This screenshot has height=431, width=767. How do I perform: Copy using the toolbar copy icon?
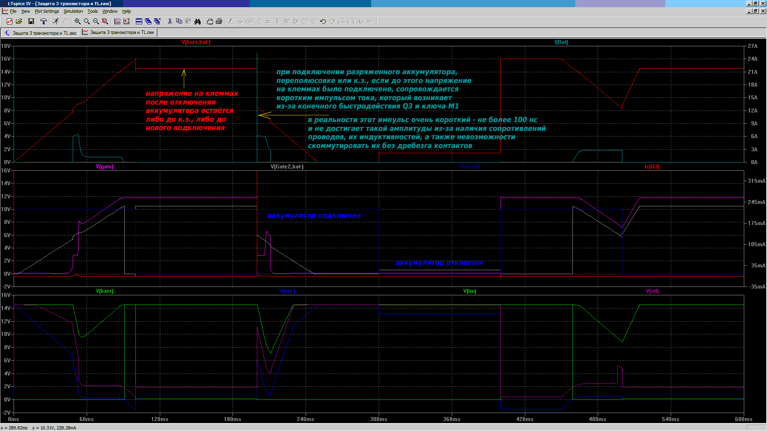click(179, 22)
